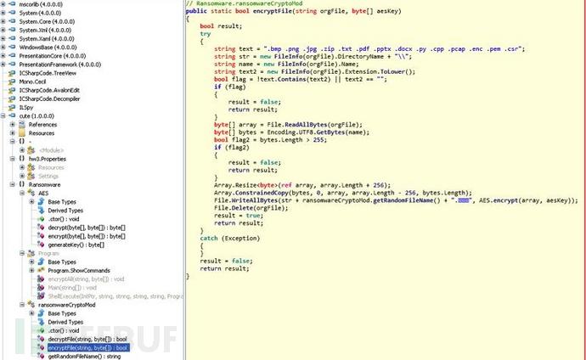The width and height of the screenshot is (586, 360).
Task: Click the AES .ctor() method icon
Action: click(41, 219)
